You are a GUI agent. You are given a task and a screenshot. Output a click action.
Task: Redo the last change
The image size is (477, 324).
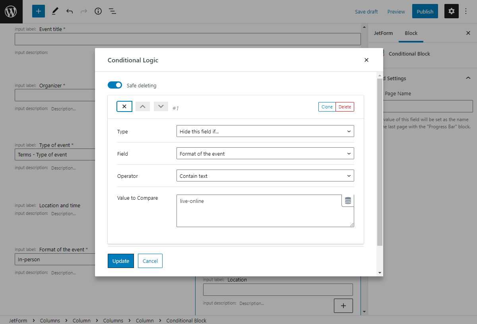[84, 11]
